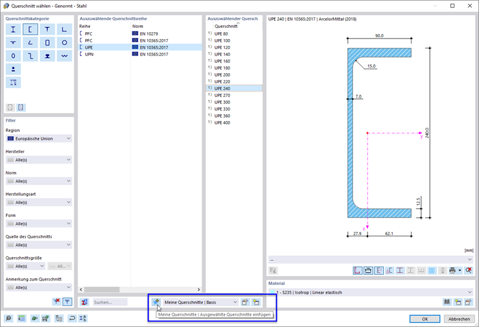
Task: Open the material library book icon
Action: (447, 302)
